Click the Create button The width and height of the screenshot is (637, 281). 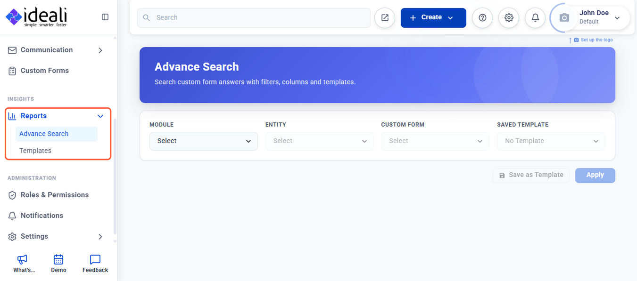(x=433, y=17)
